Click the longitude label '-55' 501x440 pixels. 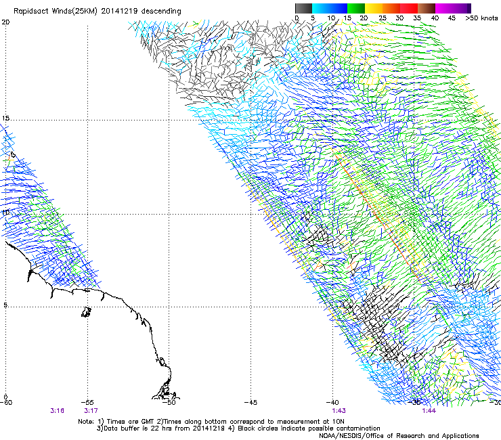pos(87,402)
